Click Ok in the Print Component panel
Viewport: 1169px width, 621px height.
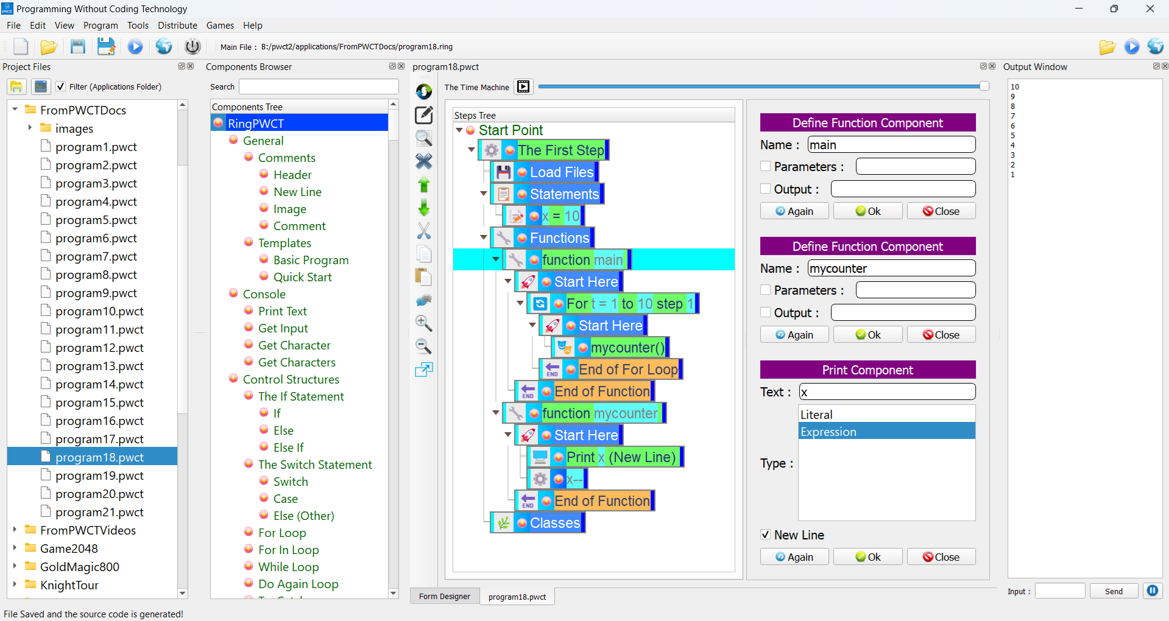tap(867, 556)
